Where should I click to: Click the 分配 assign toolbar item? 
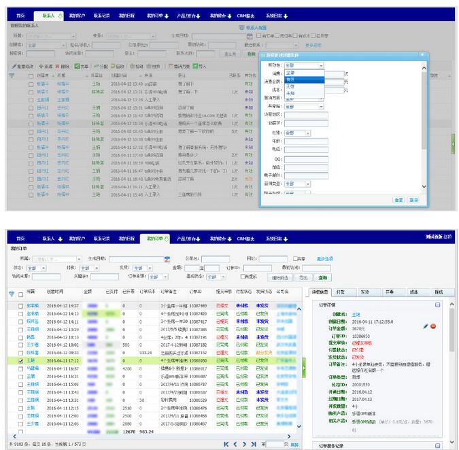click(101, 67)
